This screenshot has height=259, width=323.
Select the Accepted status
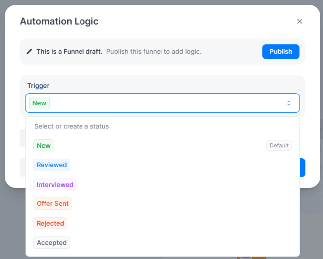pyautogui.click(x=52, y=243)
